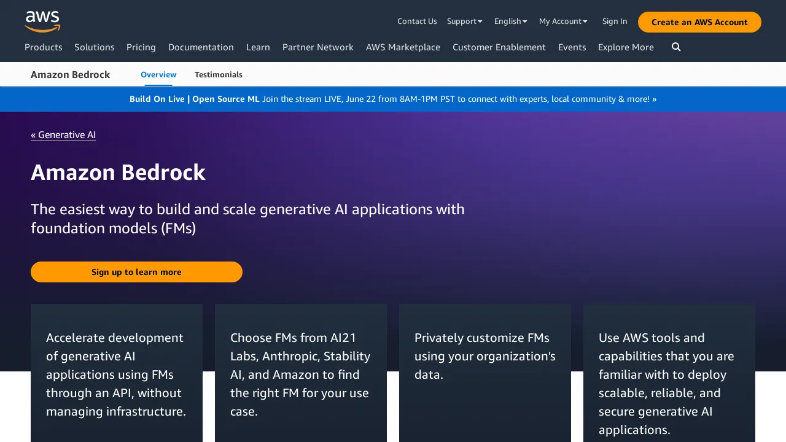786x442 pixels.
Task: Click Contact Us
Action: tap(417, 21)
